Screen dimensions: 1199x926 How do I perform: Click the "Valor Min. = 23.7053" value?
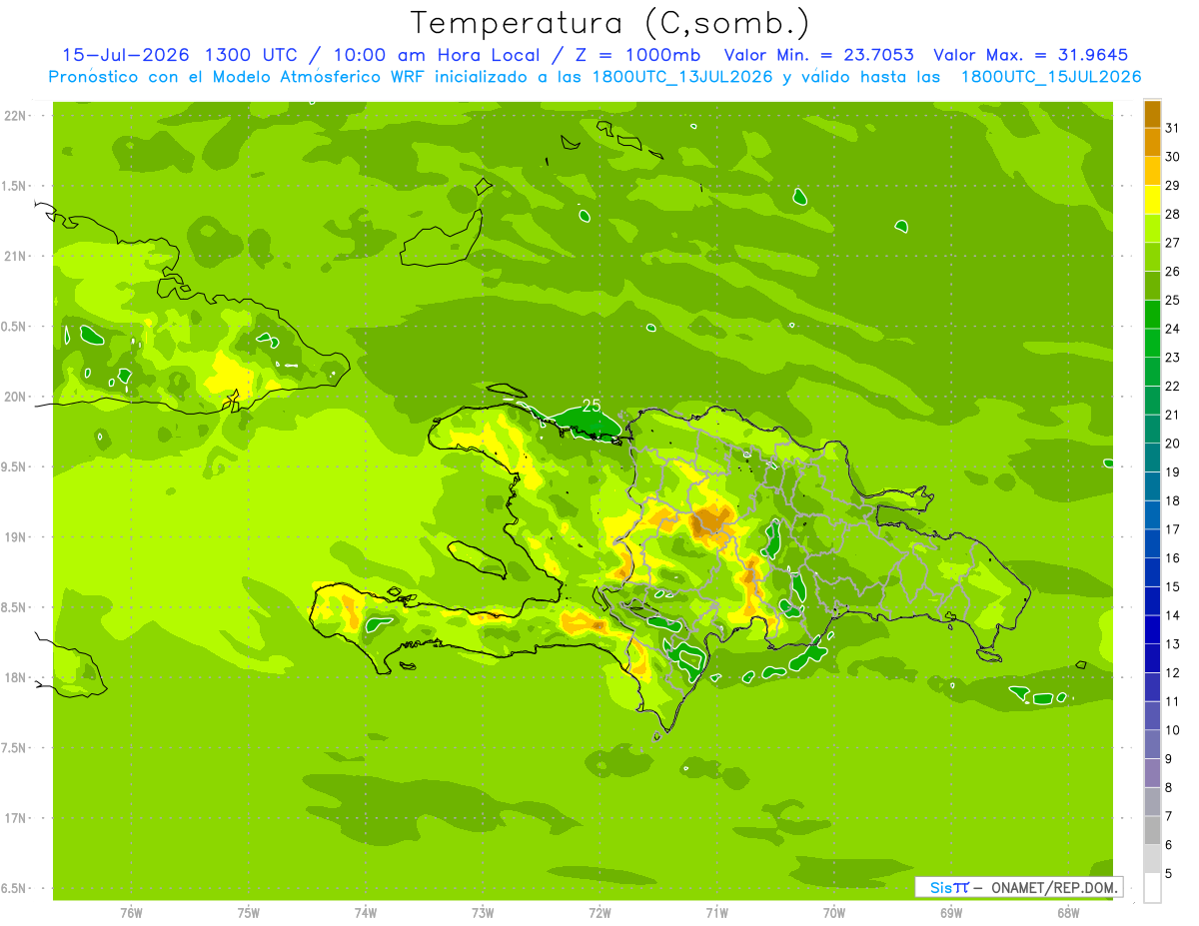tap(818, 55)
